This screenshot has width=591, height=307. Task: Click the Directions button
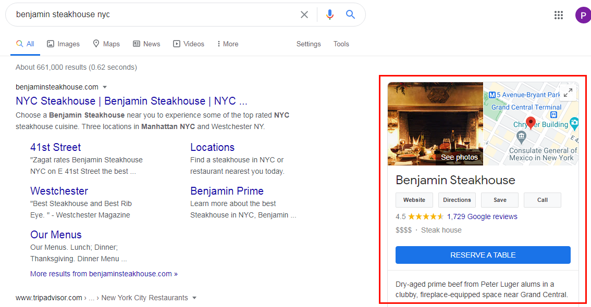457,200
